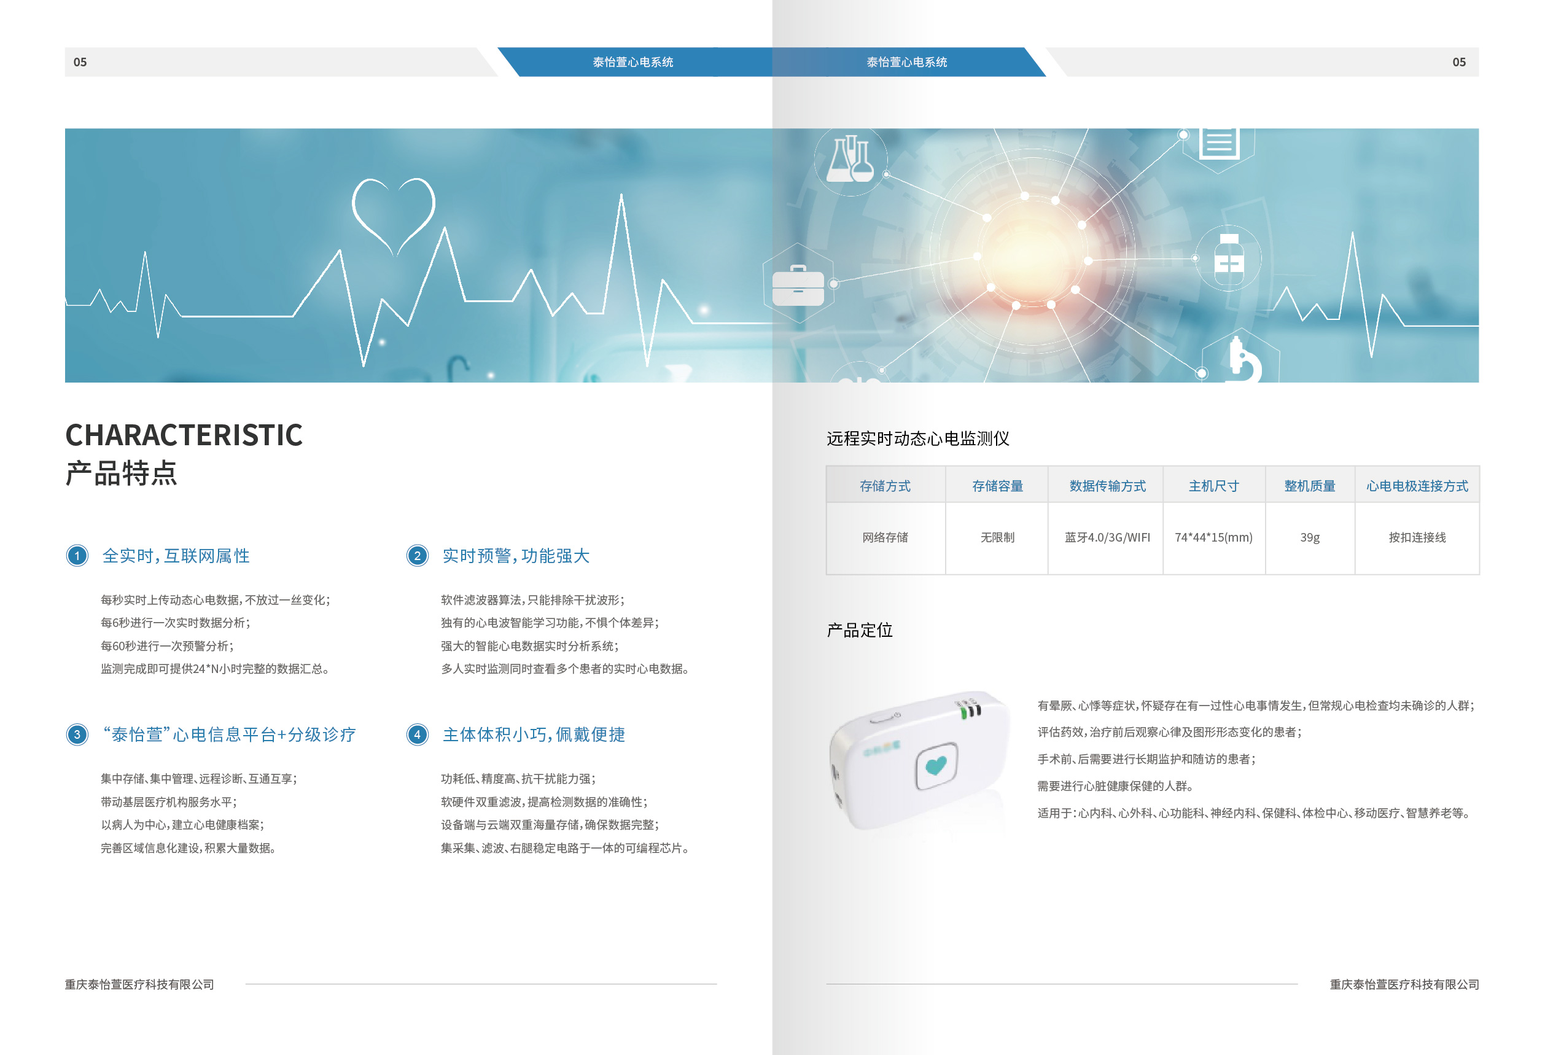Click numbered circle 4 bullet
Screen dimensions: 1545x1055
418,734
